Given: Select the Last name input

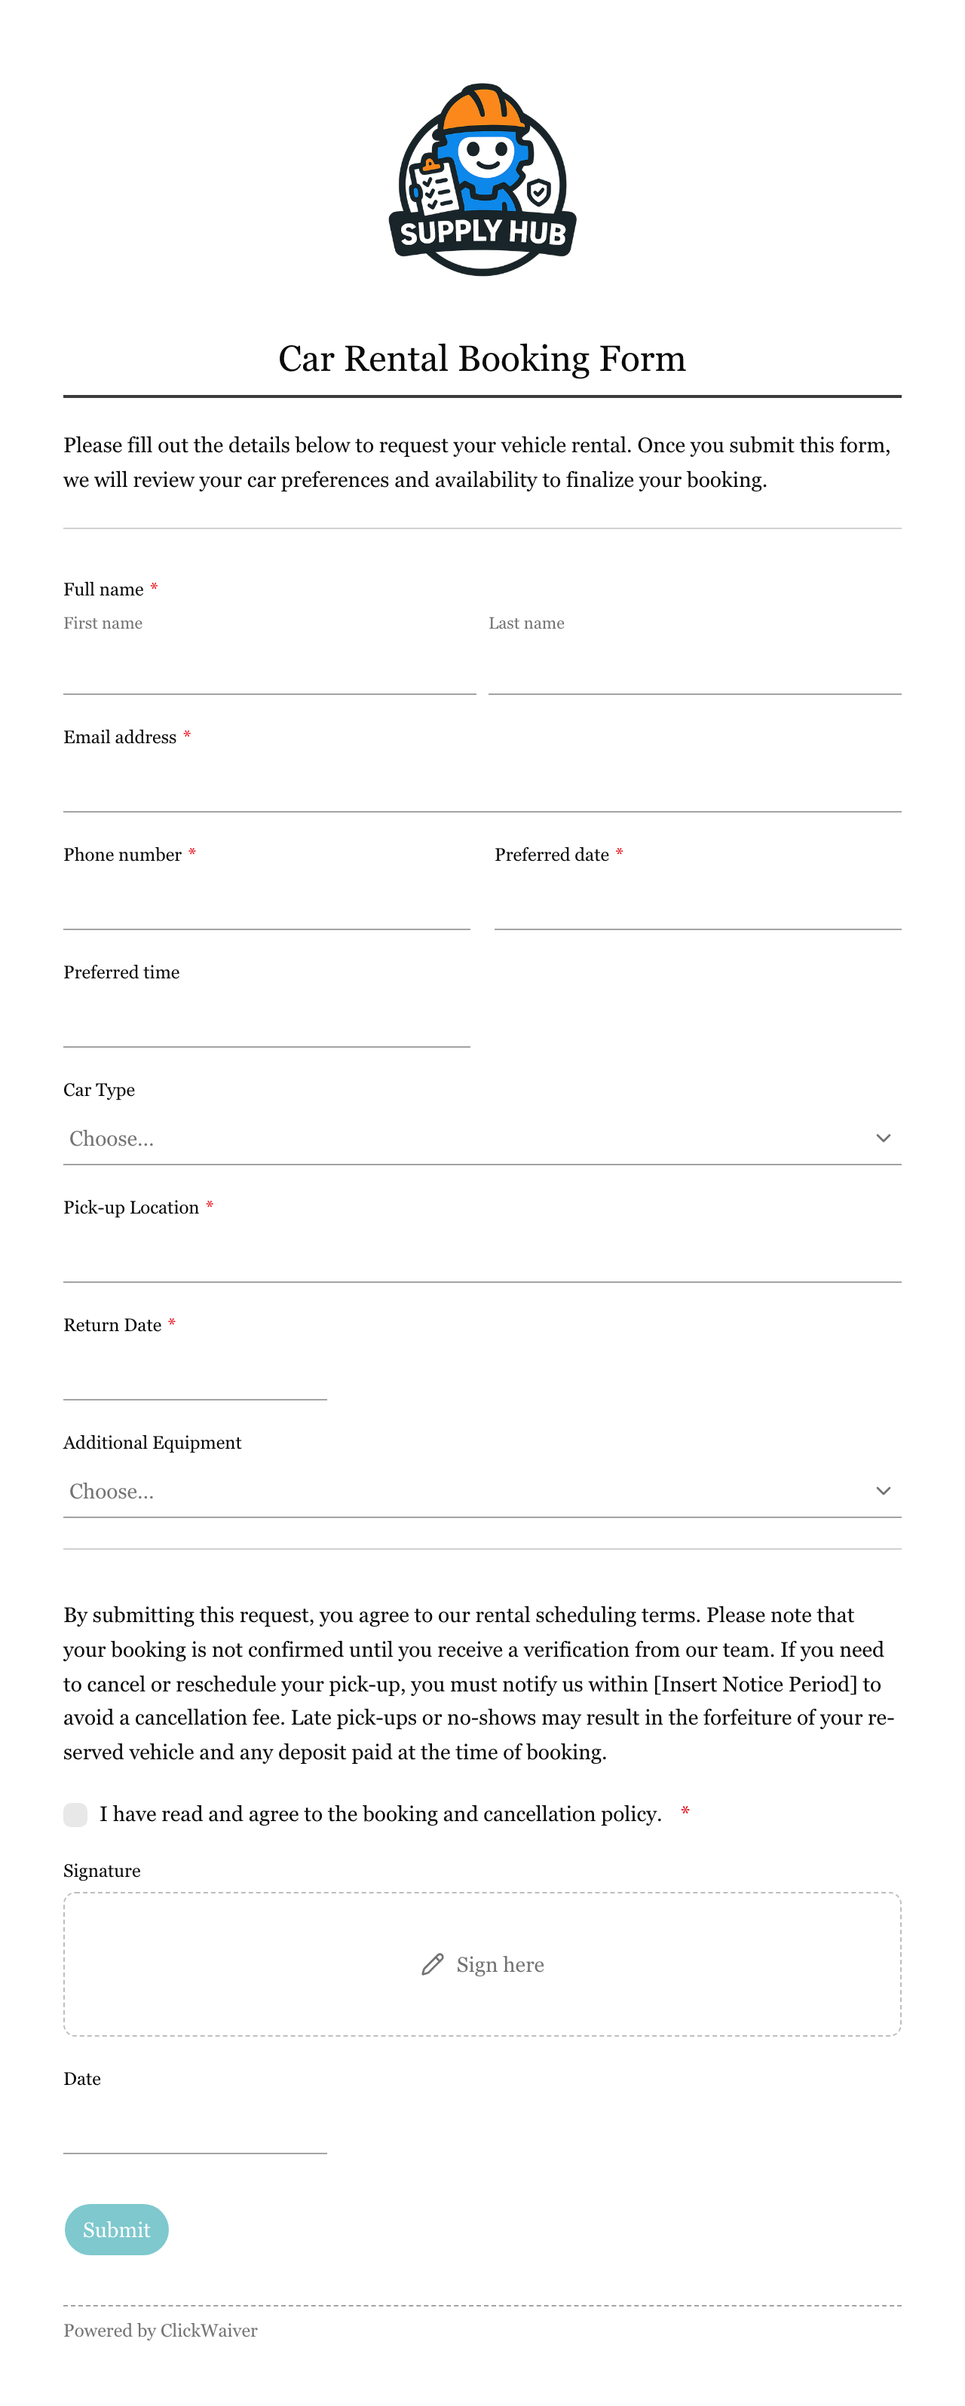Looking at the screenshot, I should 695,668.
